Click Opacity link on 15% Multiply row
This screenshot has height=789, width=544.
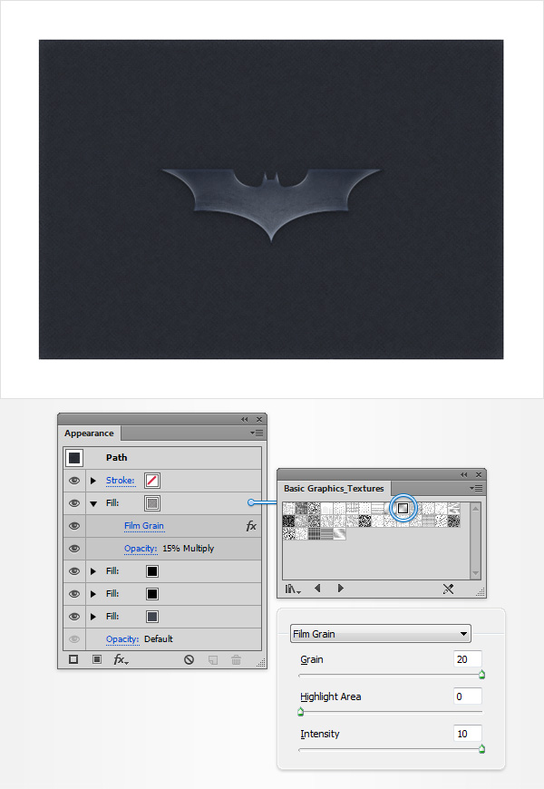click(141, 549)
